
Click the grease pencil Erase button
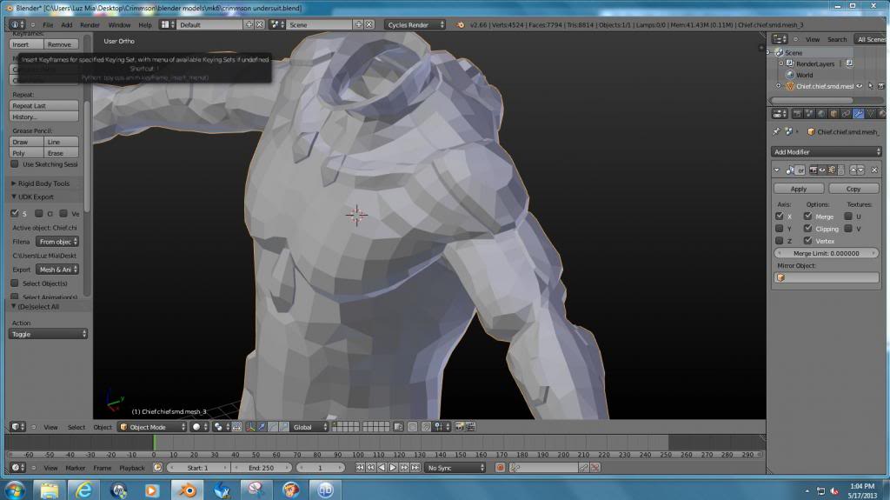click(x=62, y=153)
